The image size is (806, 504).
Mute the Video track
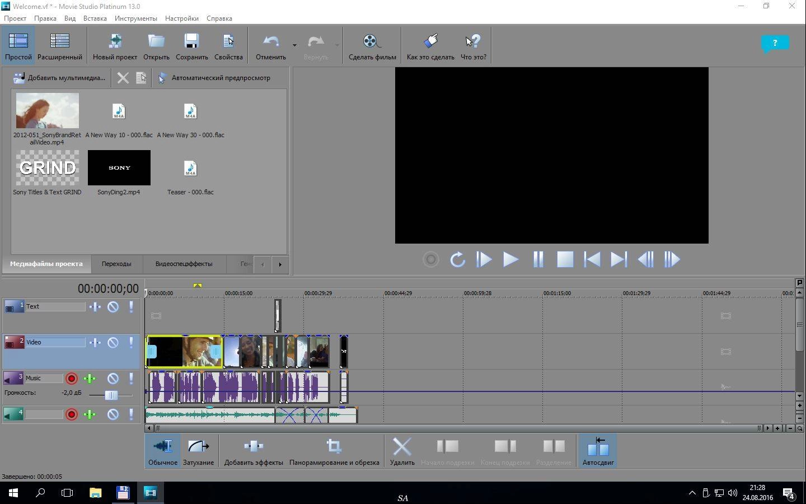click(x=113, y=342)
